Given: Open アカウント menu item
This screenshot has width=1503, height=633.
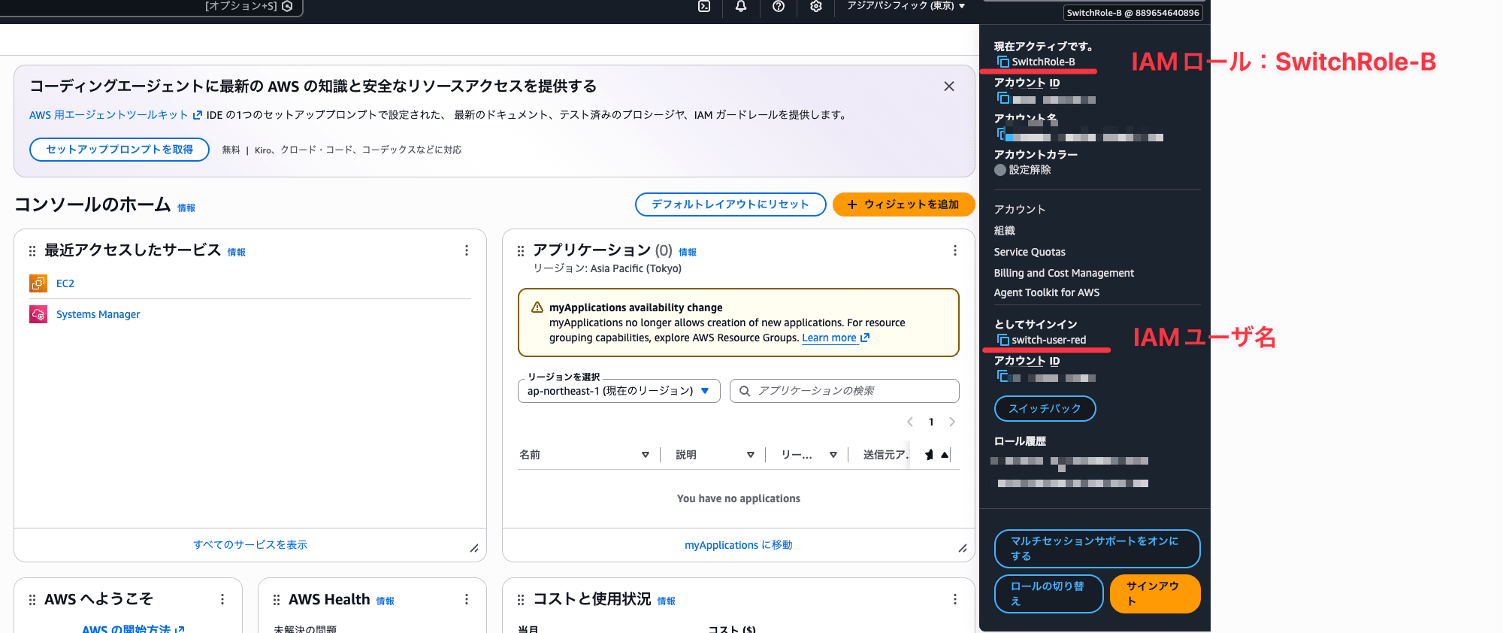Looking at the screenshot, I should pyautogui.click(x=1020, y=210).
